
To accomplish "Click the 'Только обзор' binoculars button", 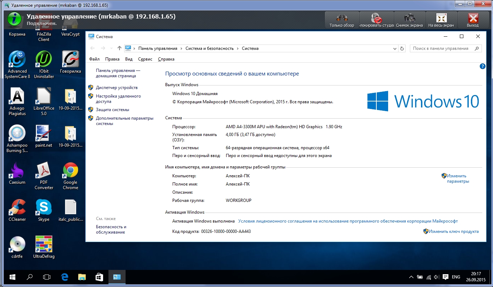I will [x=342, y=20].
